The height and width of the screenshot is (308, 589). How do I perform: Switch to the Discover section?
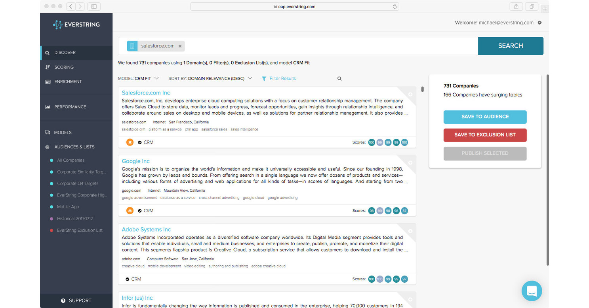tap(48, 52)
